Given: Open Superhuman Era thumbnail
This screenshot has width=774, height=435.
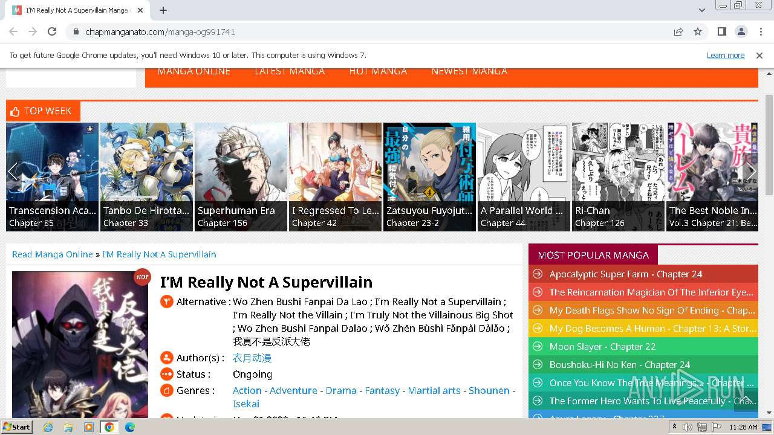Looking at the screenshot, I should (x=241, y=177).
